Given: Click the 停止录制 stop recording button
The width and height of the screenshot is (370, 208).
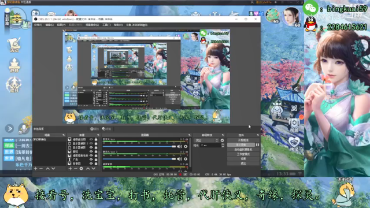Looking at the screenshot, I should pyautogui.click(x=241, y=145).
